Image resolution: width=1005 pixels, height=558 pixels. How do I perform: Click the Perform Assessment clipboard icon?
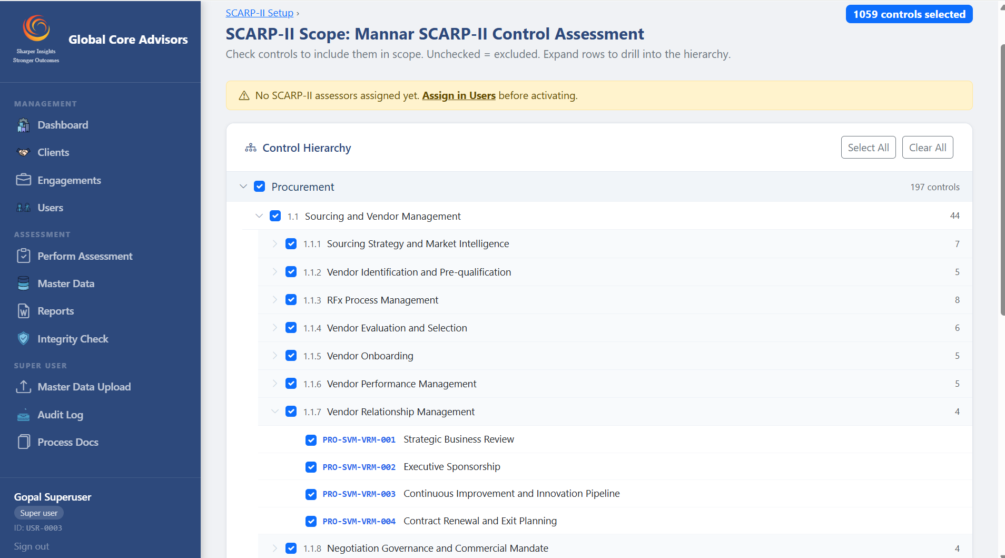[x=23, y=256]
